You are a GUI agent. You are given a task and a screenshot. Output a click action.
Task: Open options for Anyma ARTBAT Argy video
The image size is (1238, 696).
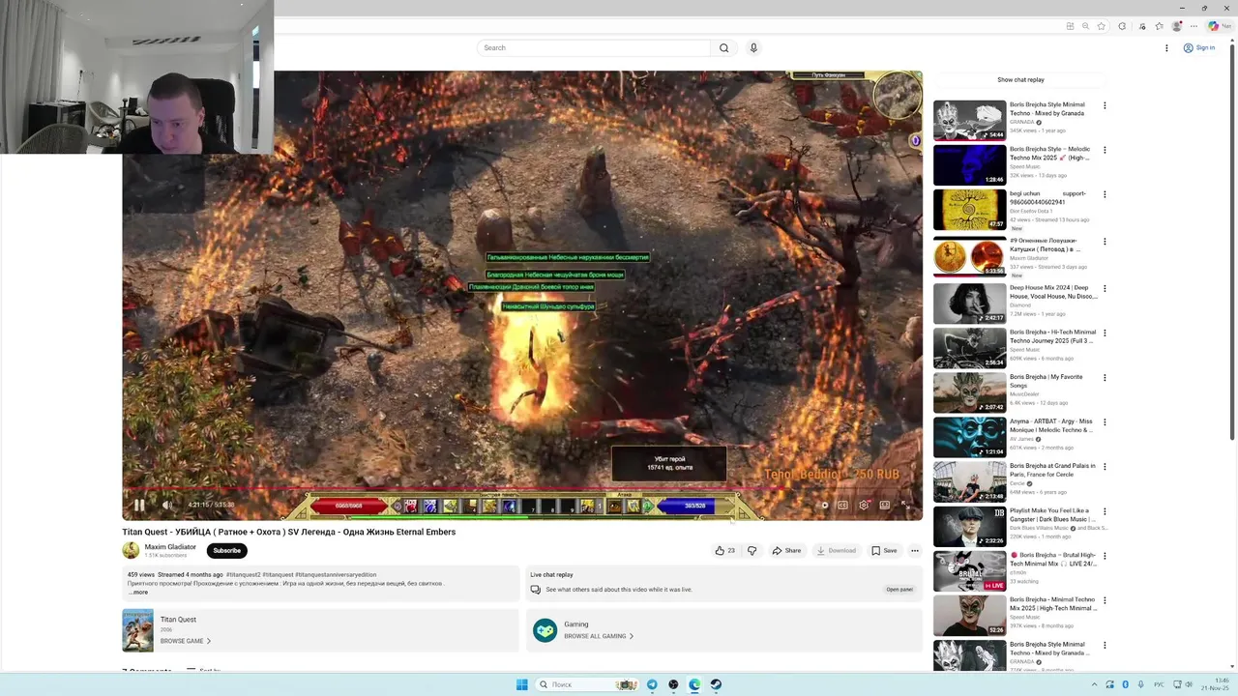click(x=1105, y=421)
